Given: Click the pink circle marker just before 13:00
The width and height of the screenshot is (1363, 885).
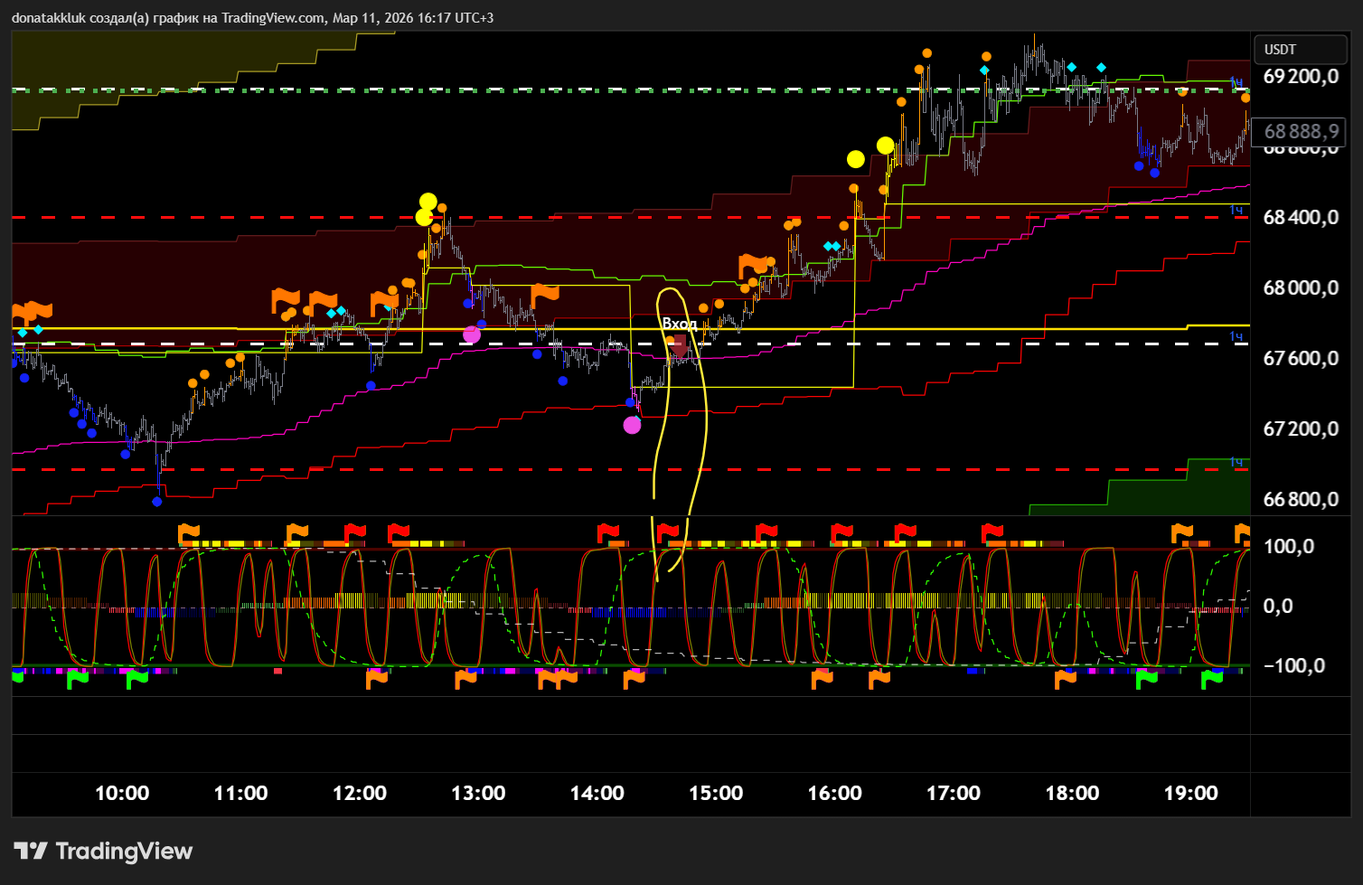Looking at the screenshot, I should point(472,334).
